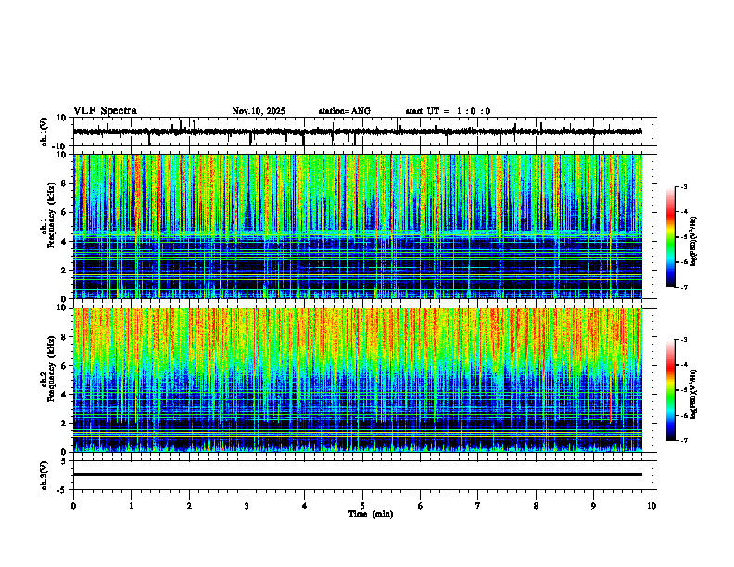Click the ch.1(V) waveform panel
The height and width of the screenshot is (567, 734).
(x=364, y=132)
